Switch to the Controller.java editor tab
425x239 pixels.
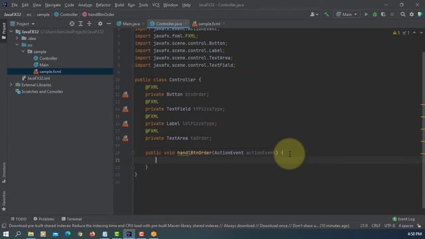click(x=168, y=24)
